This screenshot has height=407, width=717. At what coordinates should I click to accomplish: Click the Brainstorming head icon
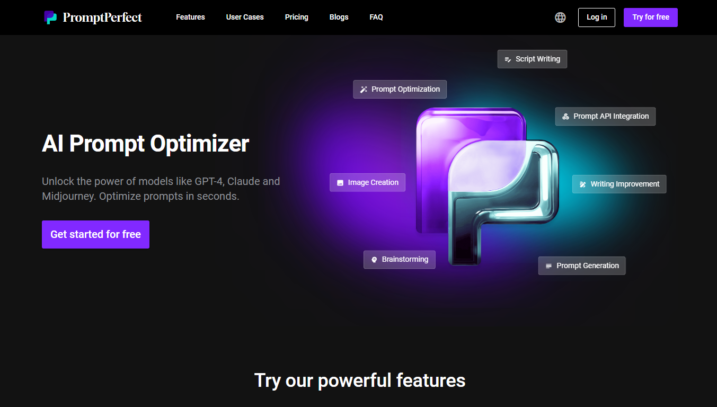click(x=374, y=260)
